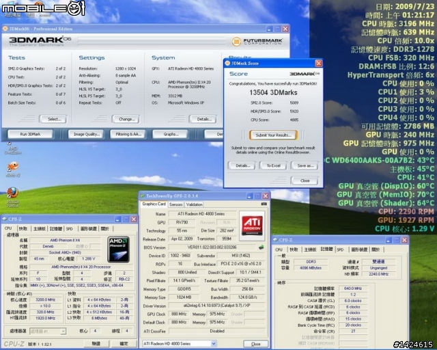Click Details button under System
This screenshot has width=437, height=350.
pos(203,119)
